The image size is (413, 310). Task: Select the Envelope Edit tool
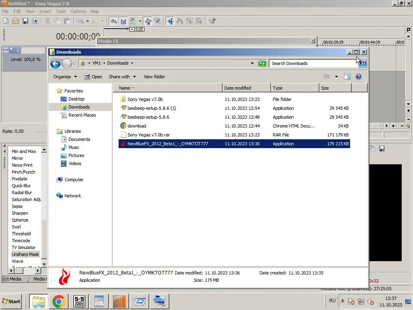tap(180, 21)
